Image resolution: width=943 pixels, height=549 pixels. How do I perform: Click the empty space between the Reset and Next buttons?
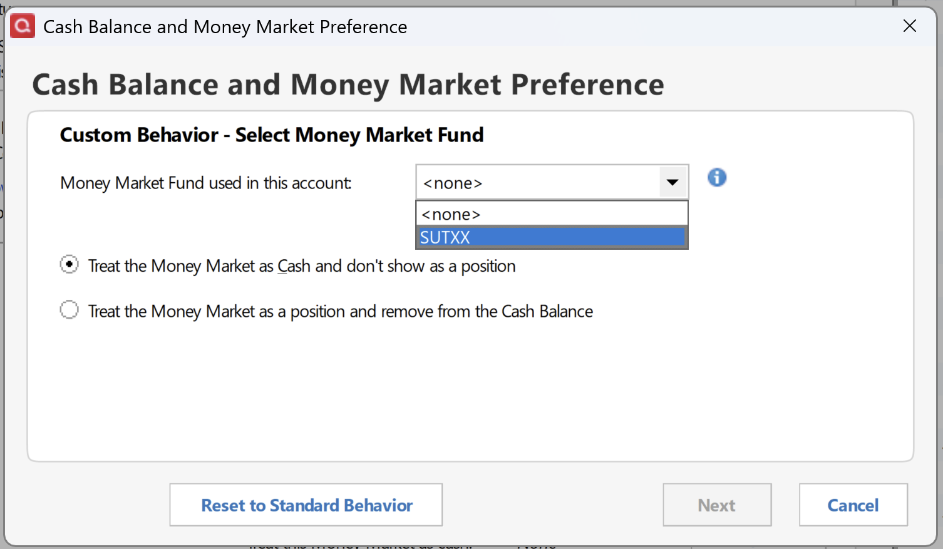553,505
